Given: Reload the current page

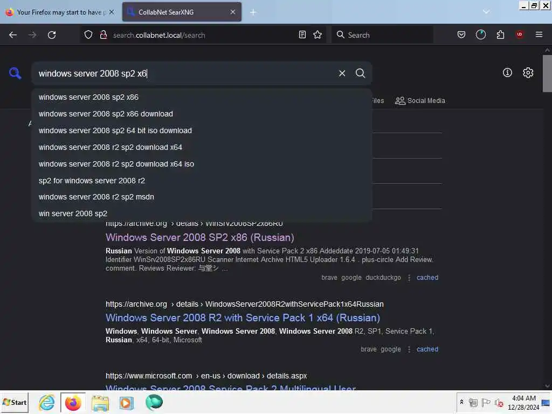Looking at the screenshot, I should pyautogui.click(x=52, y=35).
